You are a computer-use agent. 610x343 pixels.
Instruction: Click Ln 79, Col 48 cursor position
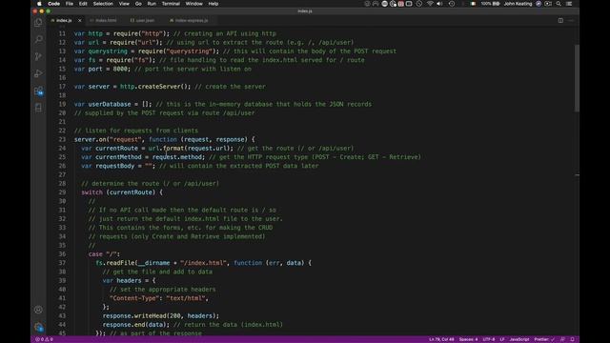(x=441, y=339)
